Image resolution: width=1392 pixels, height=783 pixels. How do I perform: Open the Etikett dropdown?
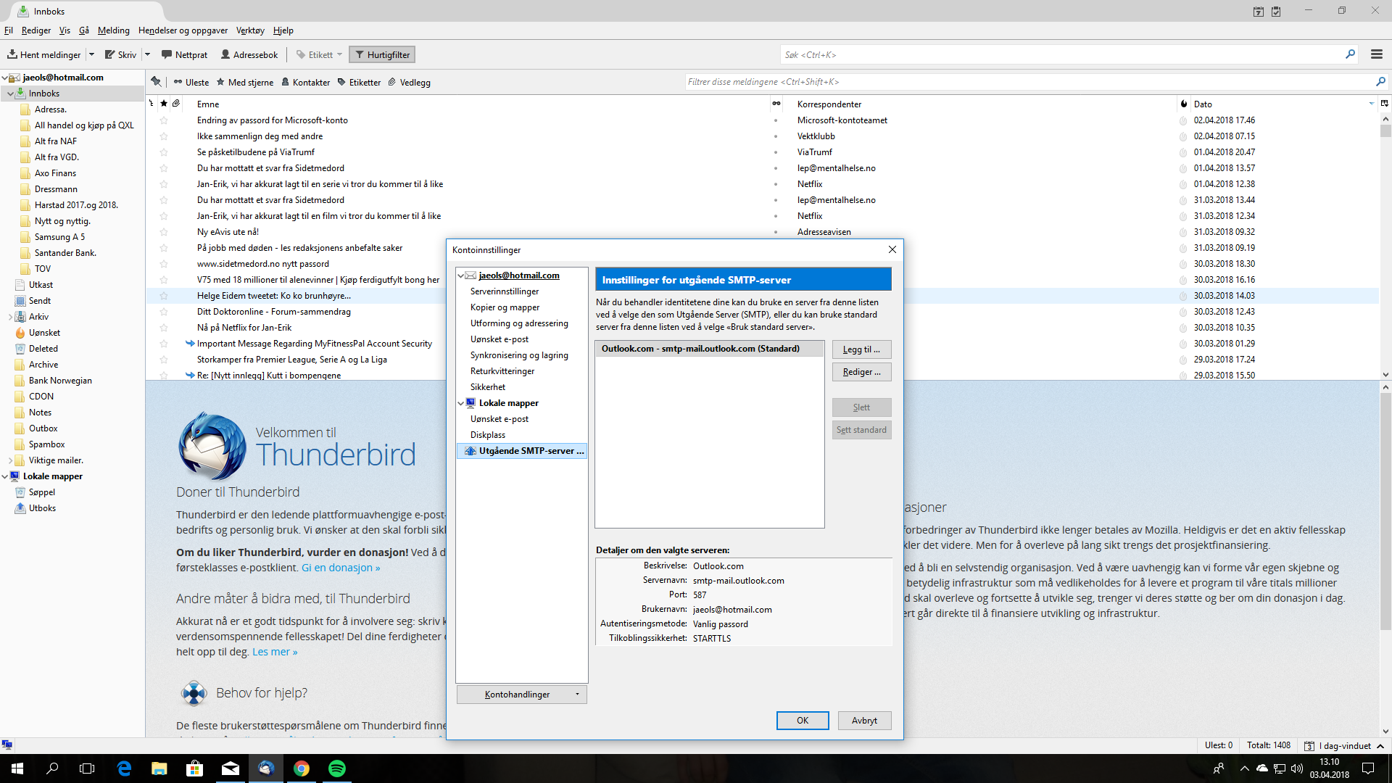(319, 54)
